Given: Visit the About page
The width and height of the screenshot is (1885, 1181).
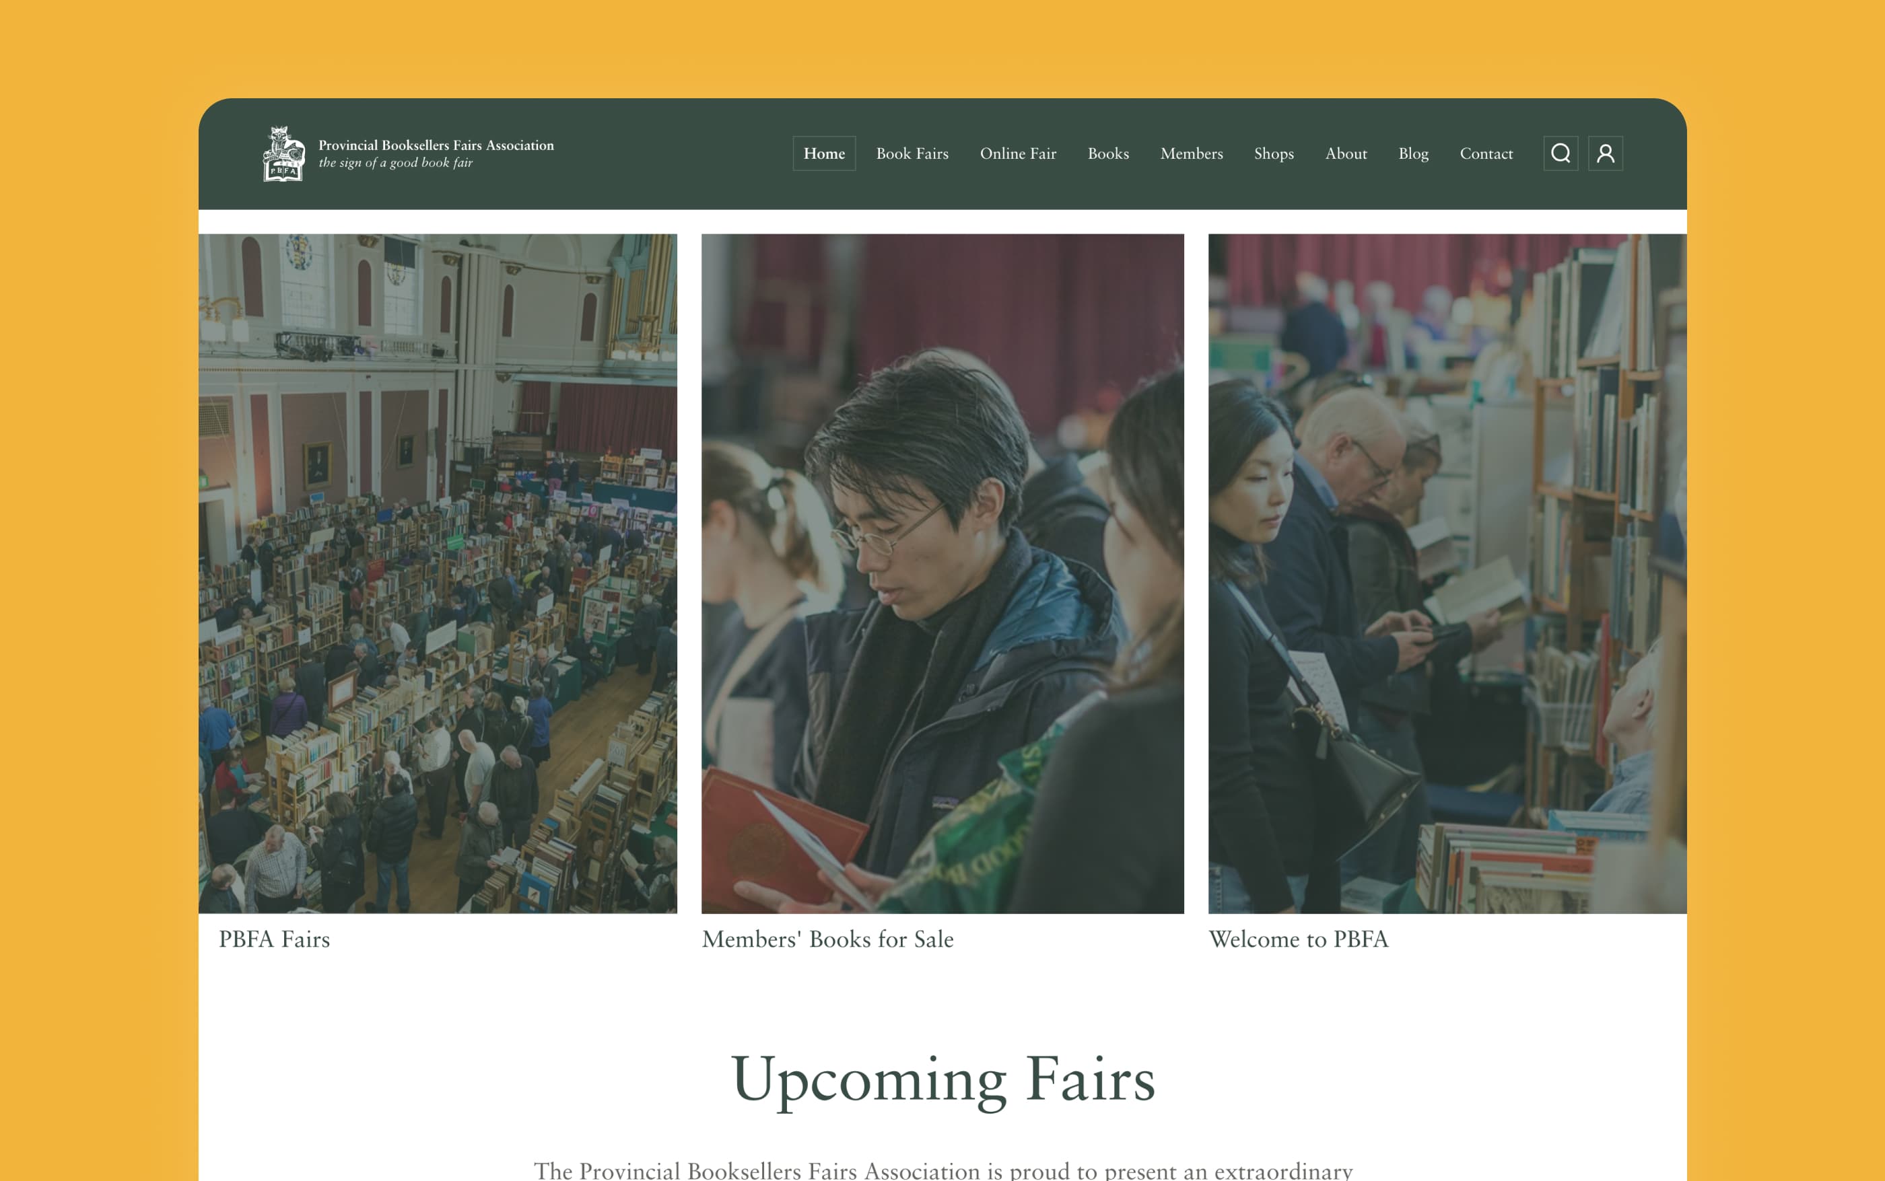Looking at the screenshot, I should click(x=1346, y=153).
